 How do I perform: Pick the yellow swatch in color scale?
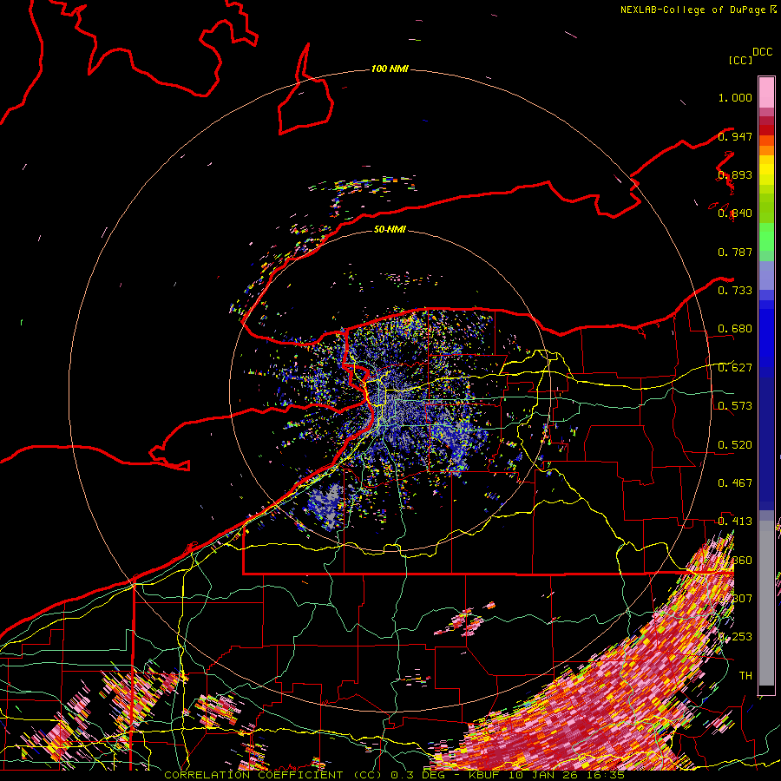pyautogui.click(x=766, y=170)
